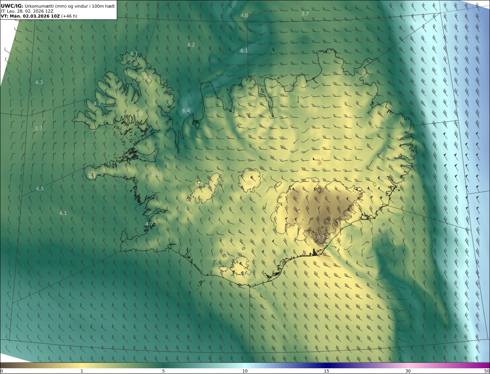Click the colorbar tick labeled 1
This screenshot has height=374, width=490.
(x=82, y=371)
